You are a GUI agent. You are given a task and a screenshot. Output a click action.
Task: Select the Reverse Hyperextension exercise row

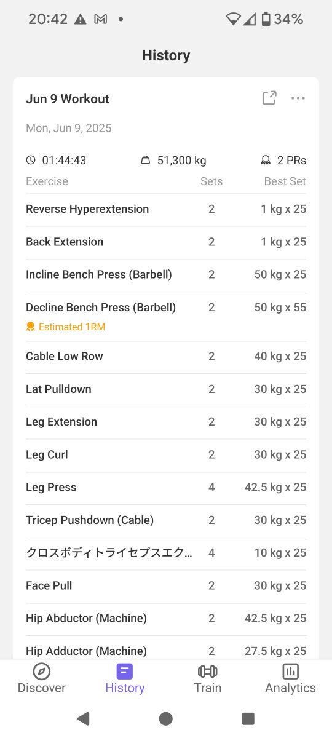(166, 210)
